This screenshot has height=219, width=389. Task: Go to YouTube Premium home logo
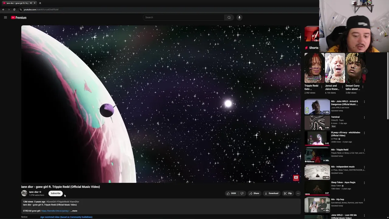pos(19,18)
